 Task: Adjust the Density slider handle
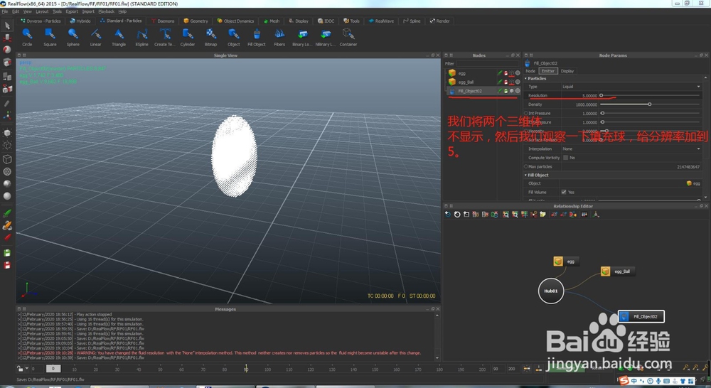[x=649, y=104]
